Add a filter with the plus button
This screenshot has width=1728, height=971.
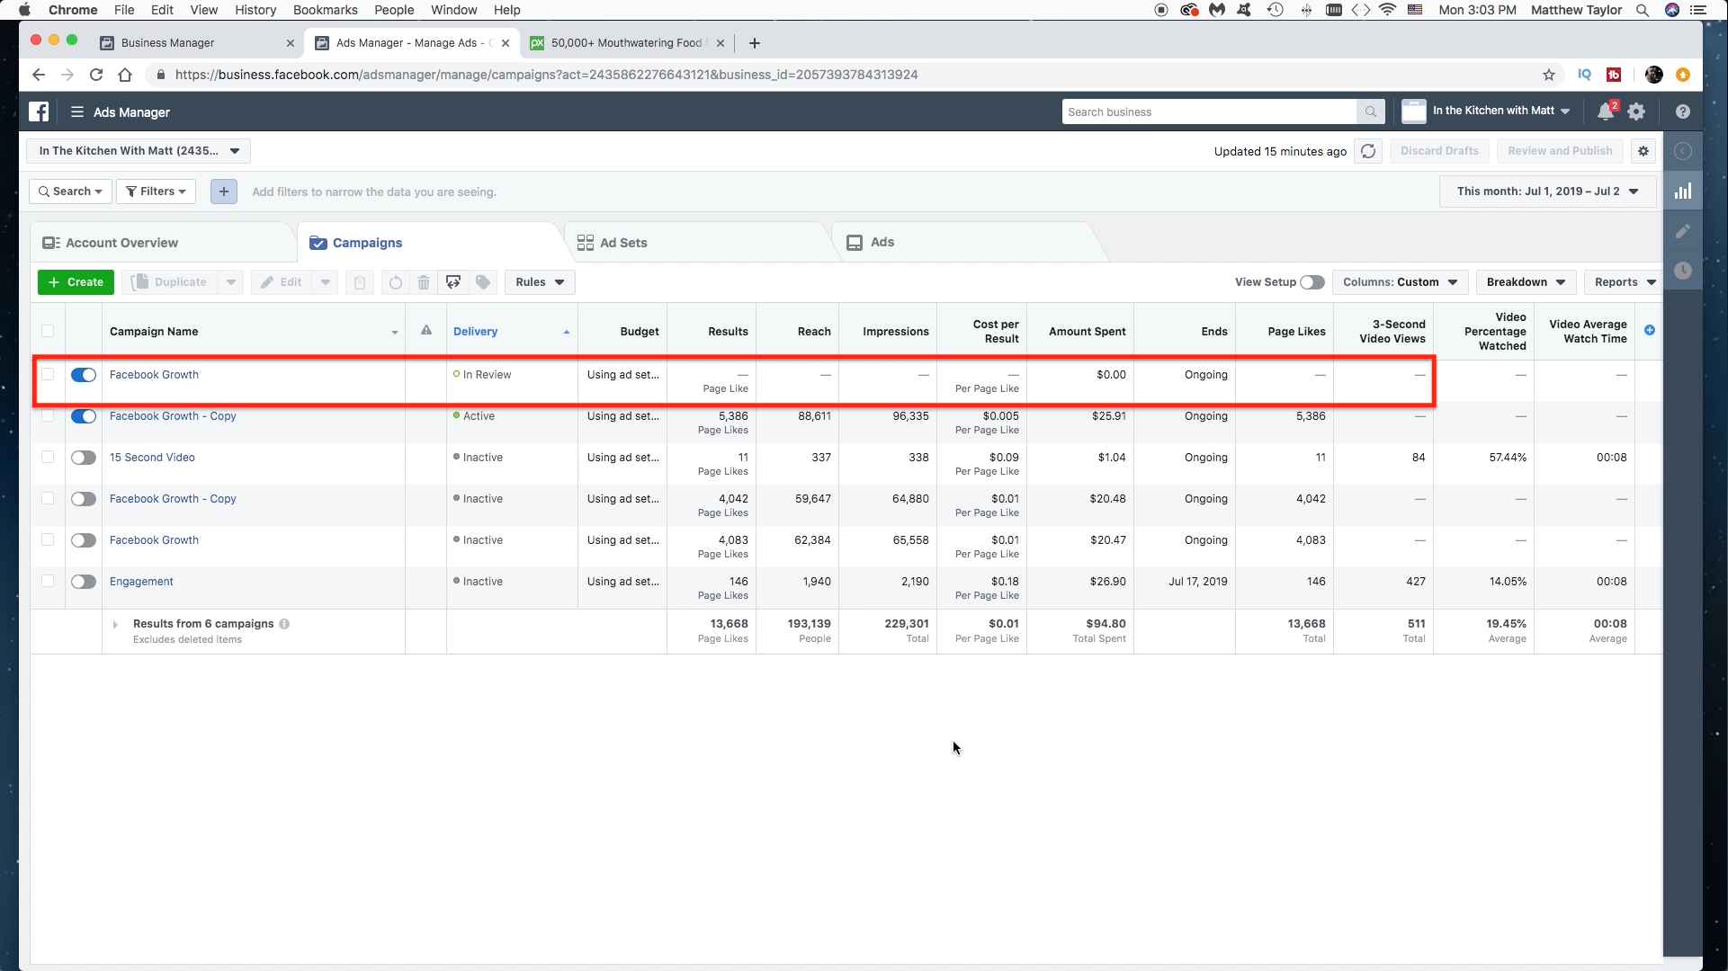(224, 192)
